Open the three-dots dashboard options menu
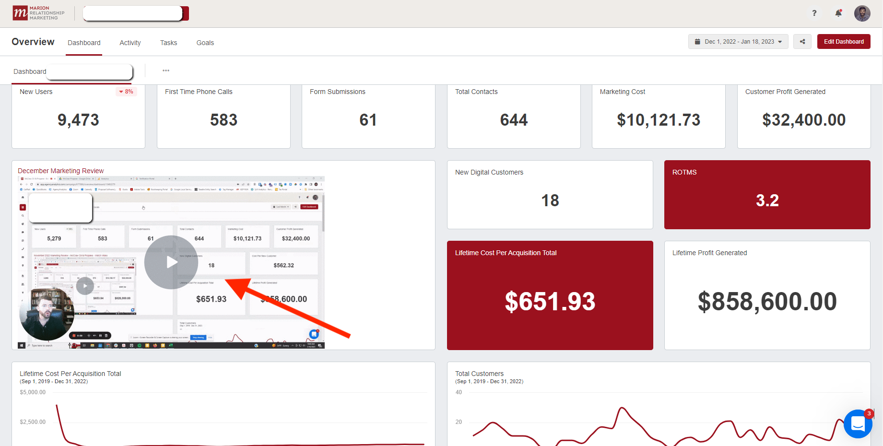 166,71
